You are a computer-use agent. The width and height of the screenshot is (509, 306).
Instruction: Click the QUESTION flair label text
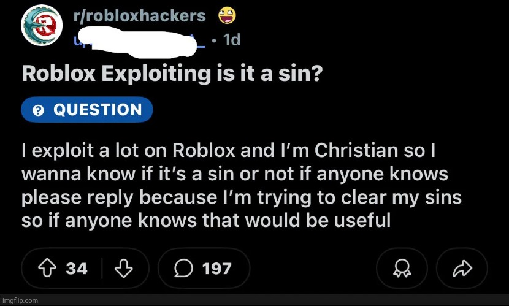(x=98, y=110)
